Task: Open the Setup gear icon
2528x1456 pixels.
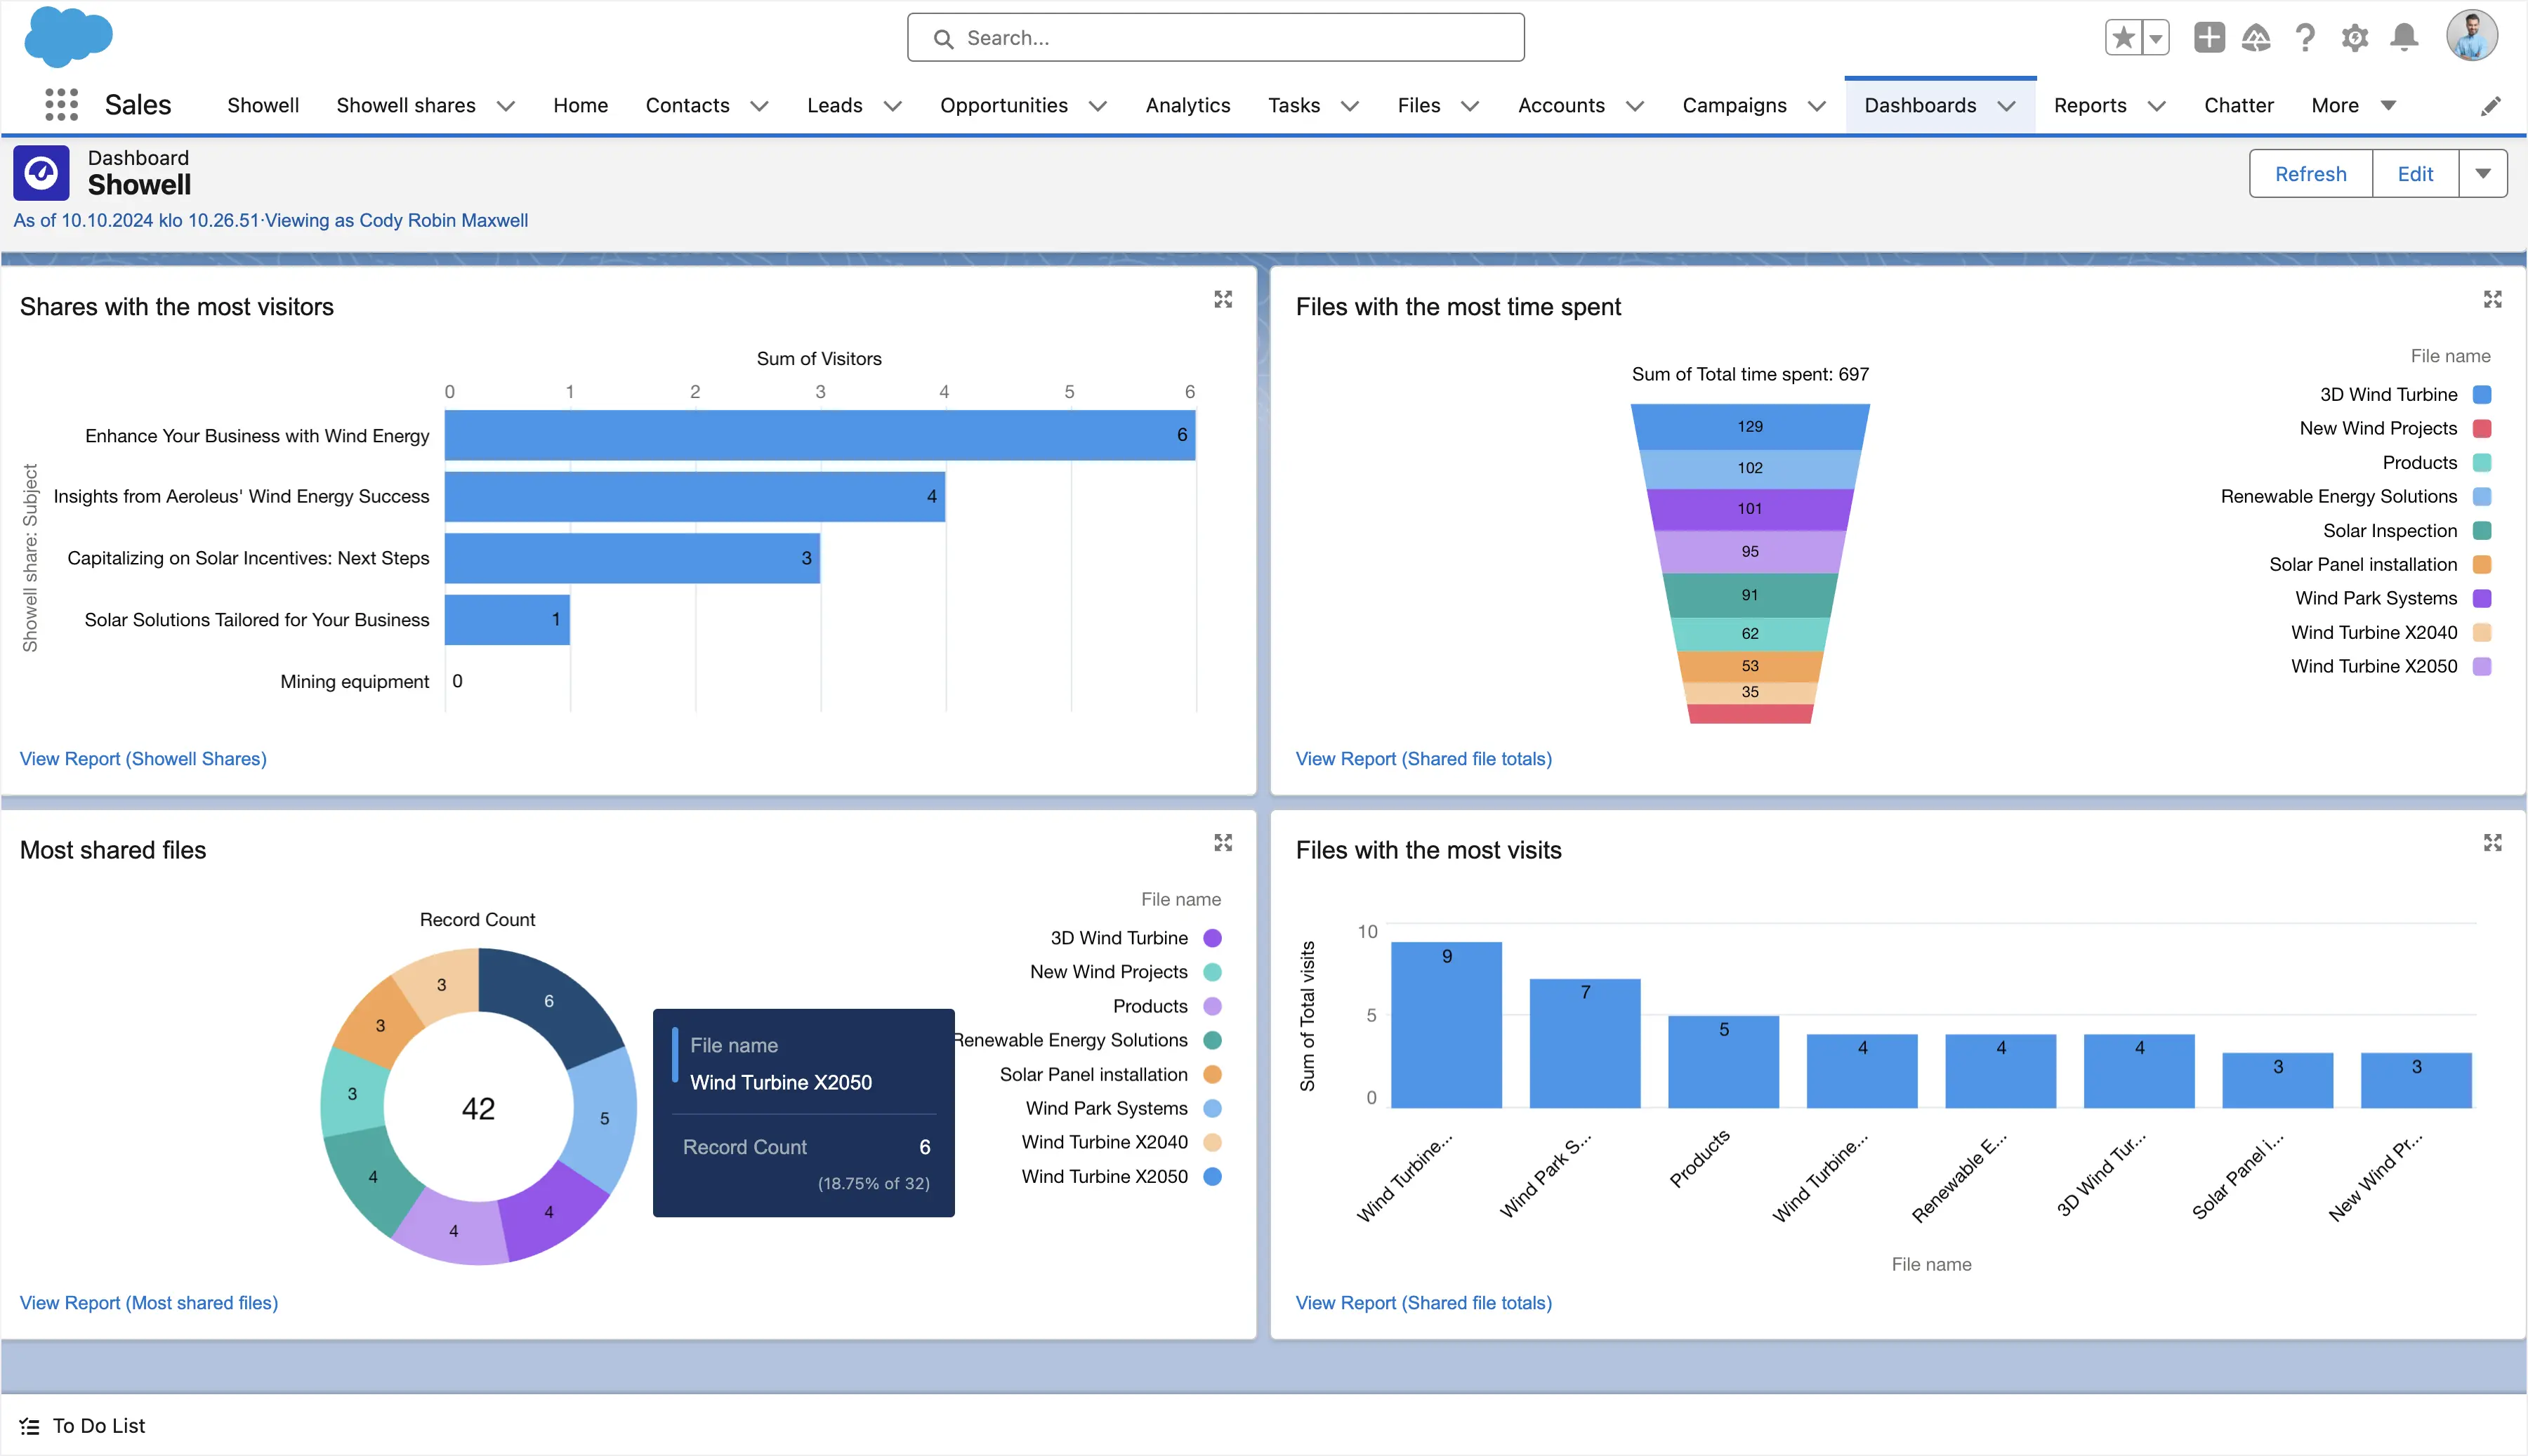Action: tap(2355, 38)
